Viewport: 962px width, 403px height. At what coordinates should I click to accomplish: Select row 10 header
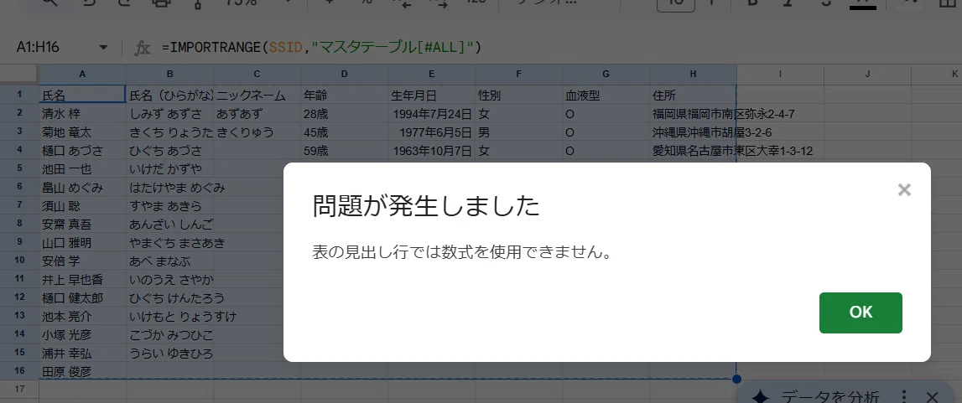[19, 261]
